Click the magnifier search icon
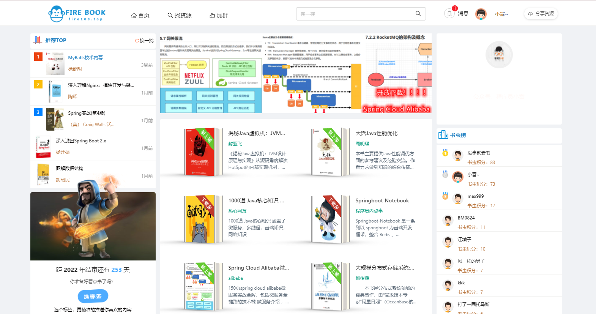Viewport: 596px width, 314px height. tap(418, 14)
